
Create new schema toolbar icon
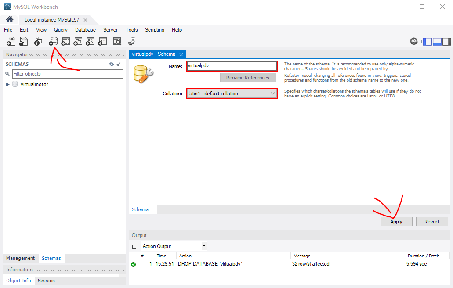[53, 41]
